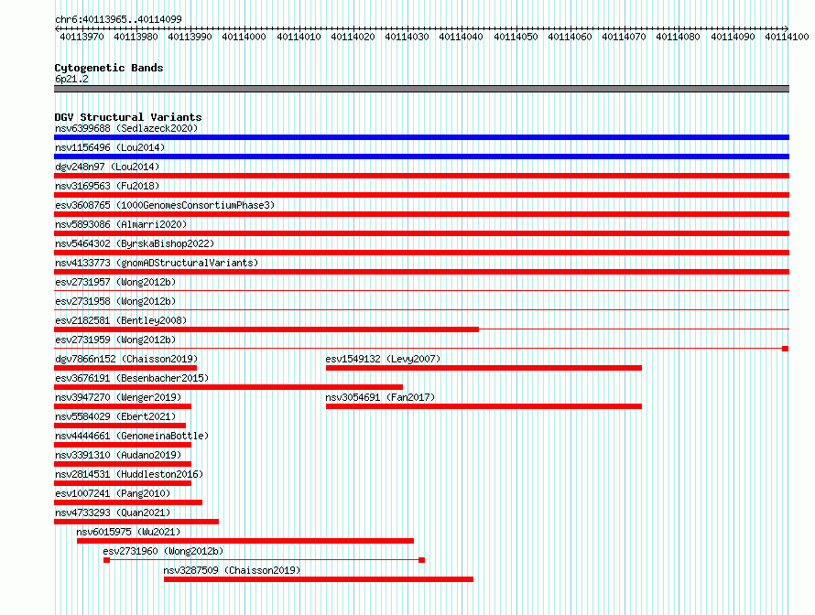Click the esv1549132 (Levy2007) red bar
This screenshot has width=815, height=615.
point(484,368)
